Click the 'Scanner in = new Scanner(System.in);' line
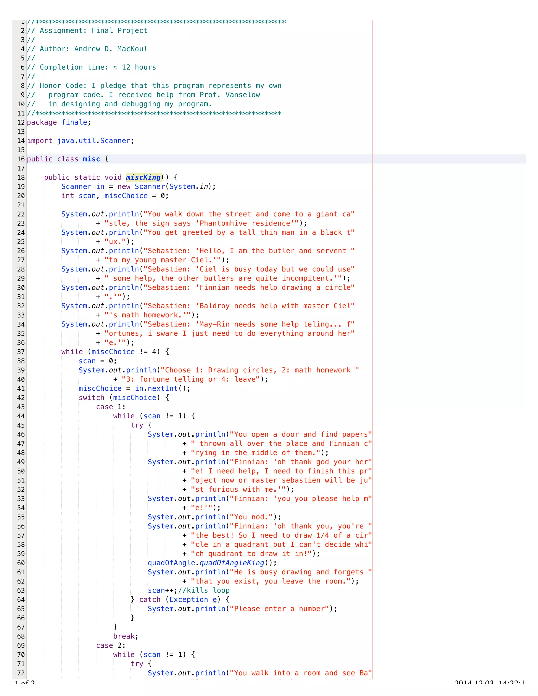This screenshot has width=538, height=696. pos(139,187)
